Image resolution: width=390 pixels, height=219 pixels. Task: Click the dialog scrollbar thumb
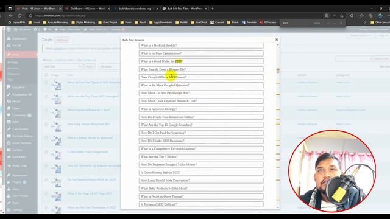click(278, 71)
